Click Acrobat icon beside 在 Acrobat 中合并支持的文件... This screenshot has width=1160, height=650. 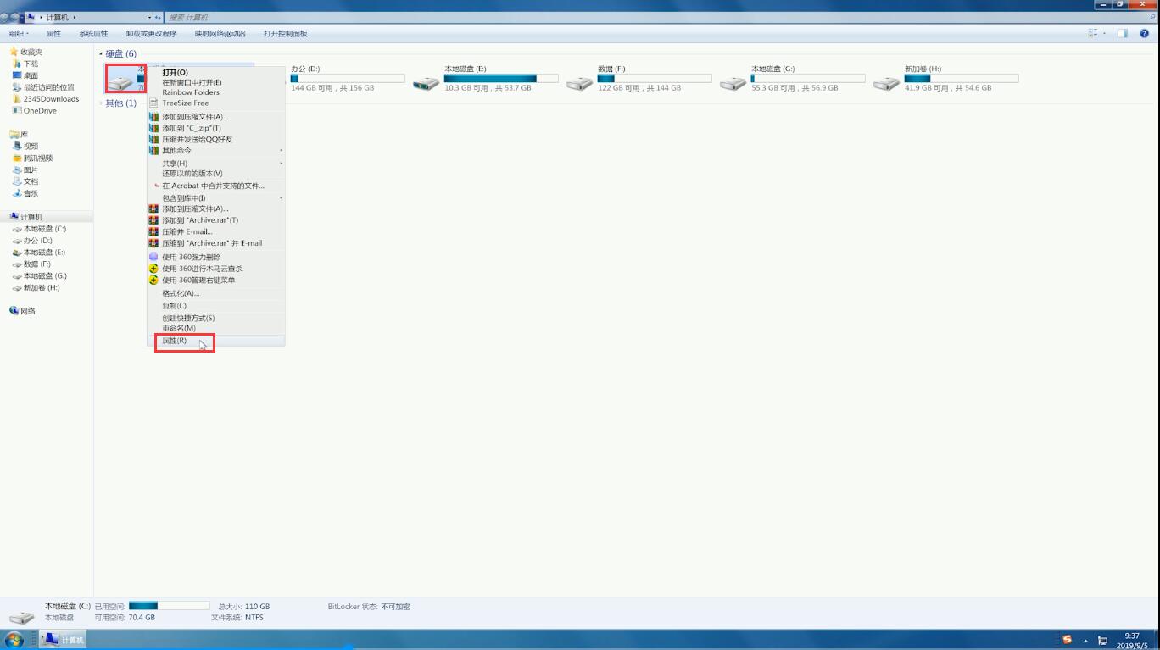coord(156,186)
